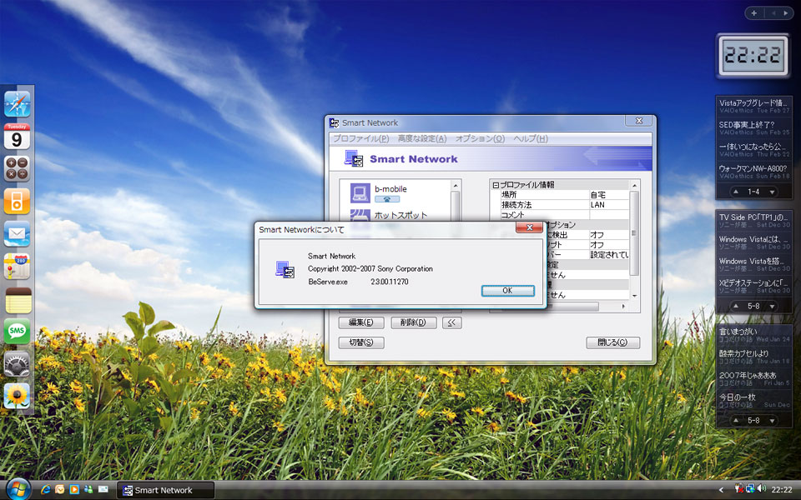The height and width of the screenshot is (500, 801).
Task: Click the 場所 value 自宅
Action: click(x=609, y=195)
